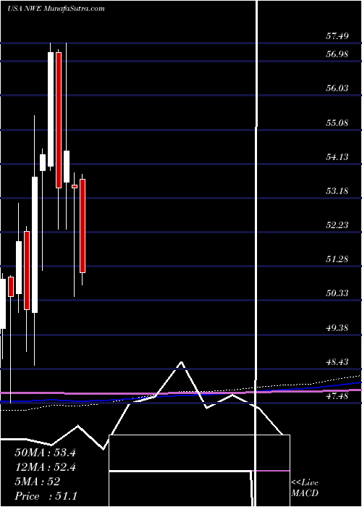
Task: Click the last red candlestick on the right
Action: point(83,226)
